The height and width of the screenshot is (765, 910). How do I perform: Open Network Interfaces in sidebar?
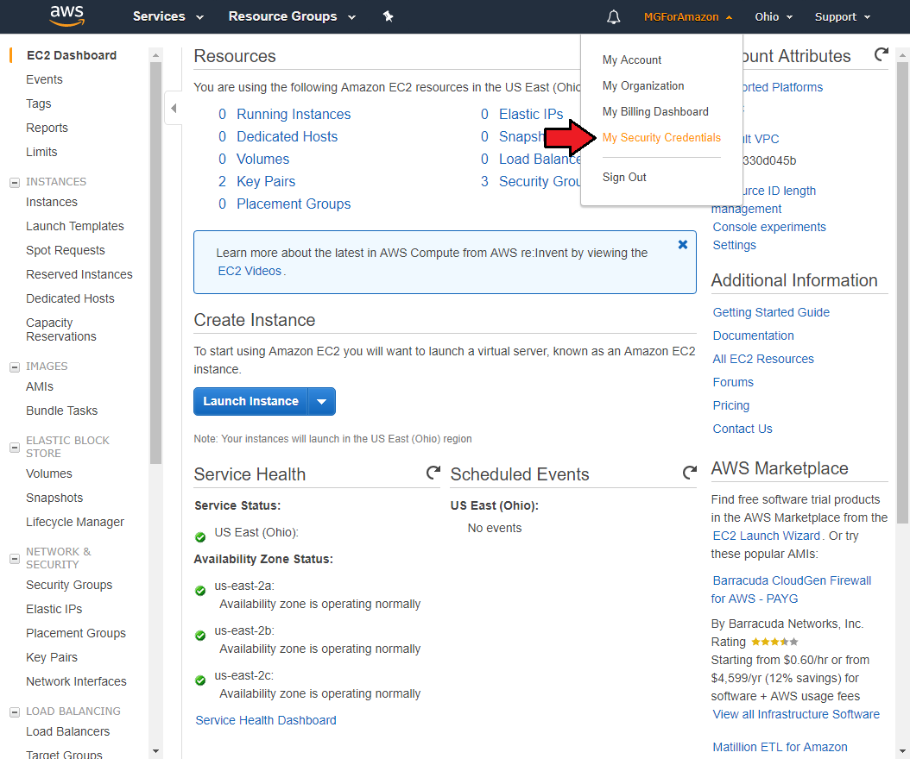(76, 681)
